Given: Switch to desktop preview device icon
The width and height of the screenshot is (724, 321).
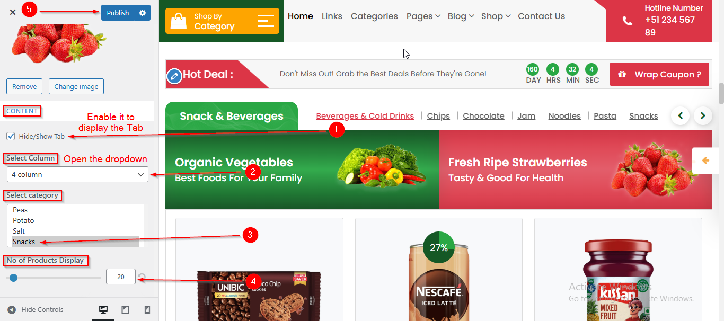Looking at the screenshot, I should [x=103, y=310].
